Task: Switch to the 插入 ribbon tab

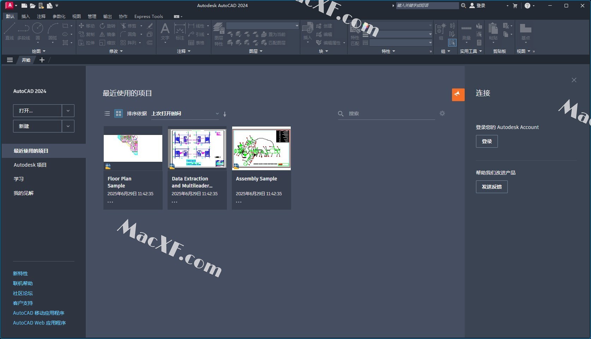Action: (26, 16)
